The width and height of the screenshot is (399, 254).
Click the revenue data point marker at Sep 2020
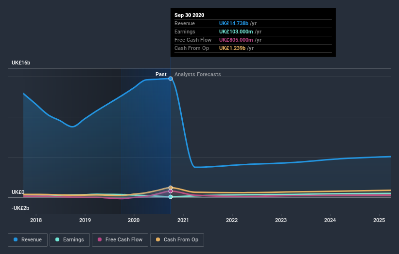[171, 79]
